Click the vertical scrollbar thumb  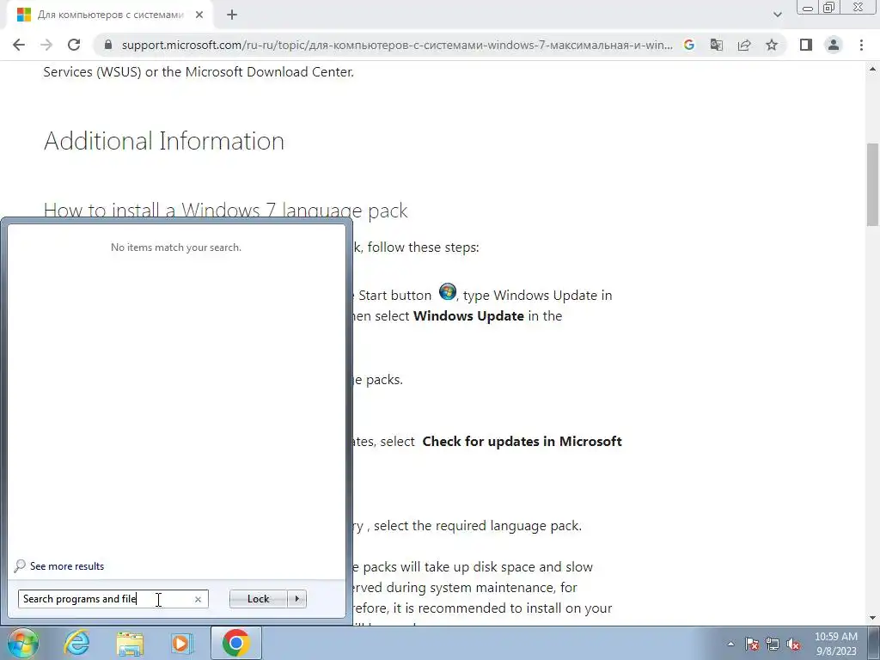point(873,185)
